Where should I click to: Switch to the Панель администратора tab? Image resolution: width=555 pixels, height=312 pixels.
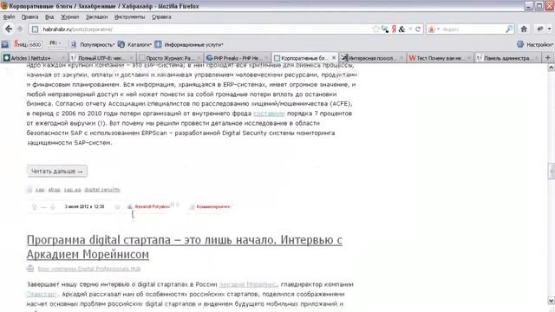point(508,58)
